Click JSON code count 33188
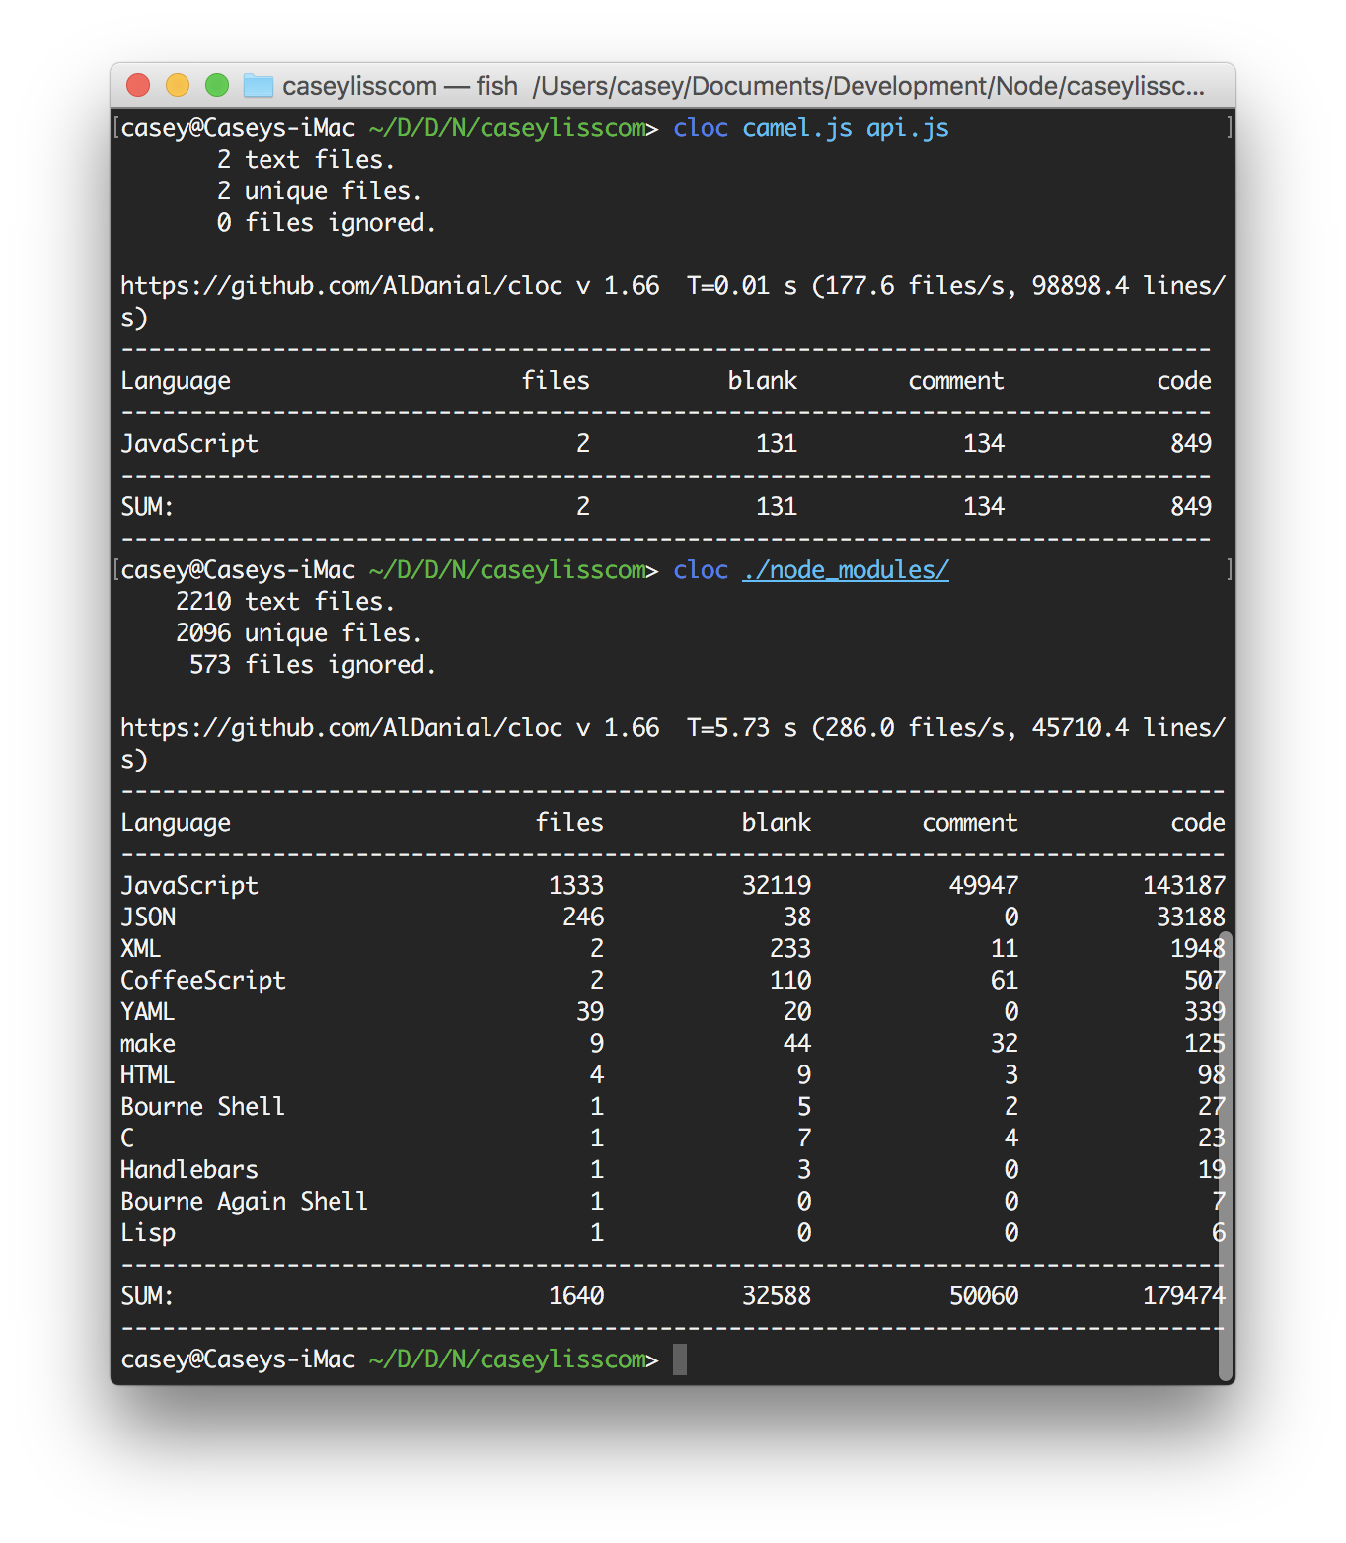 coord(1191,918)
